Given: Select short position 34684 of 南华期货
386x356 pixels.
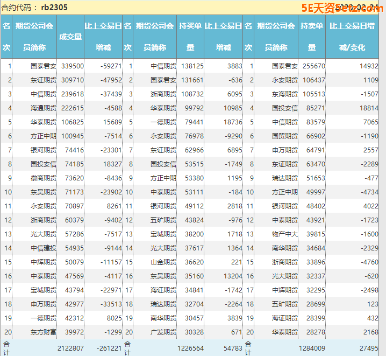Looking at the screenshot, I should point(316,248).
